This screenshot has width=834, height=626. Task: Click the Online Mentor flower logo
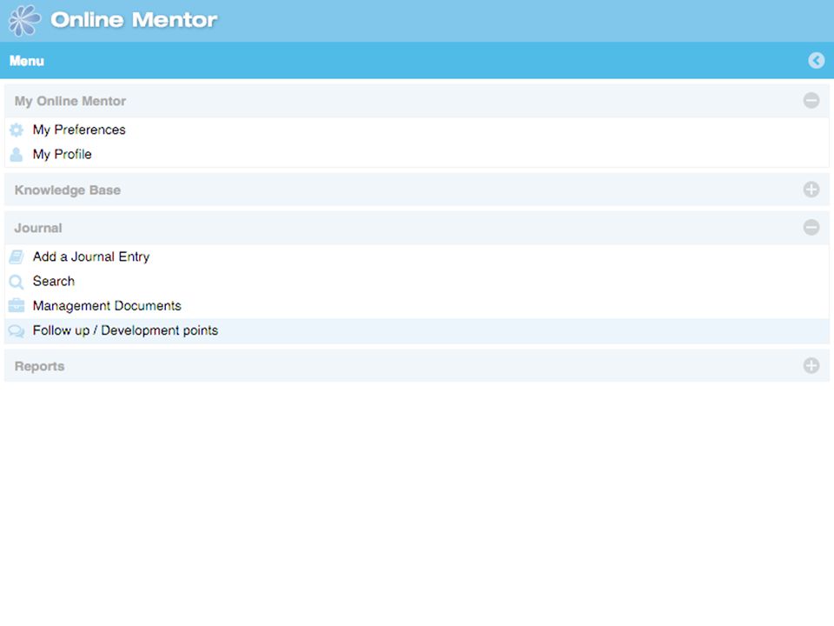coord(24,21)
